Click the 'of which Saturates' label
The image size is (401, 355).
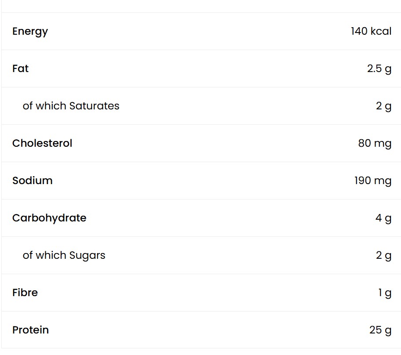tap(71, 106)
